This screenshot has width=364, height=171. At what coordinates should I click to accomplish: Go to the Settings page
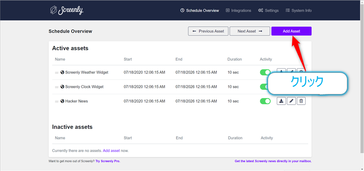coord(268,11)
